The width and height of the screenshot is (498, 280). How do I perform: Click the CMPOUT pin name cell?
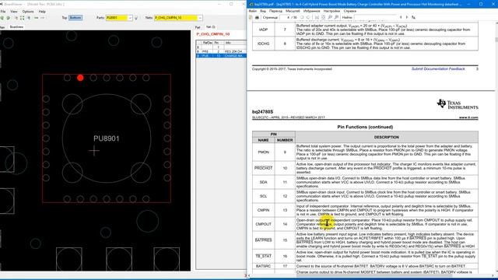coord(263,224)
